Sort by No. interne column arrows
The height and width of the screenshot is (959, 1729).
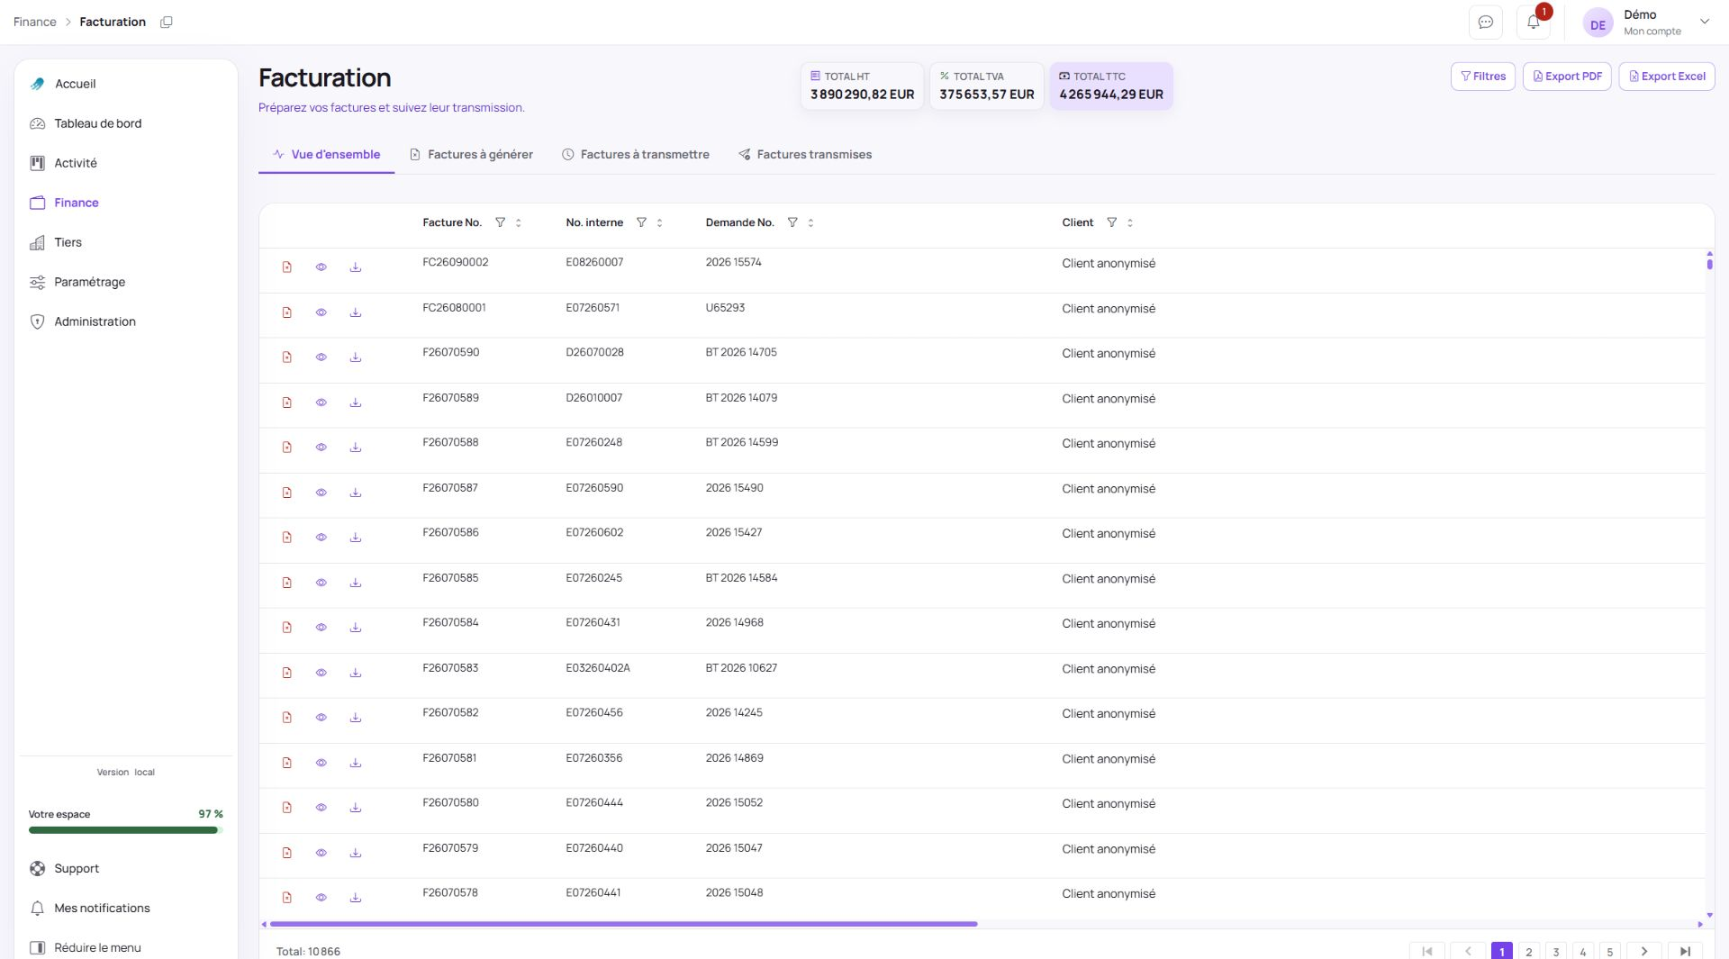(660, 222)
